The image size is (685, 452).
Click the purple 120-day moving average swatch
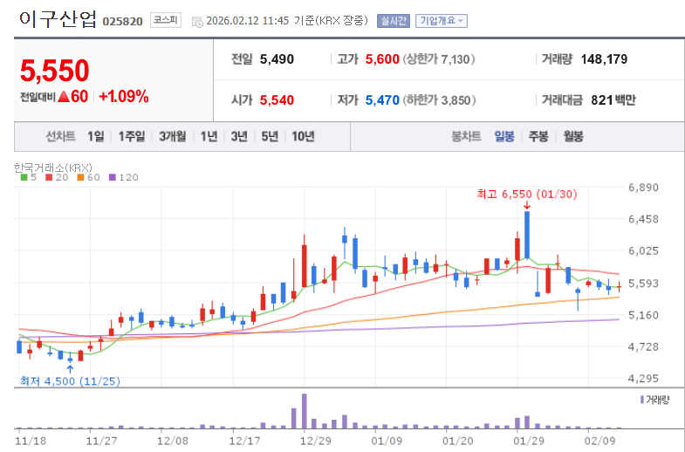113,177
